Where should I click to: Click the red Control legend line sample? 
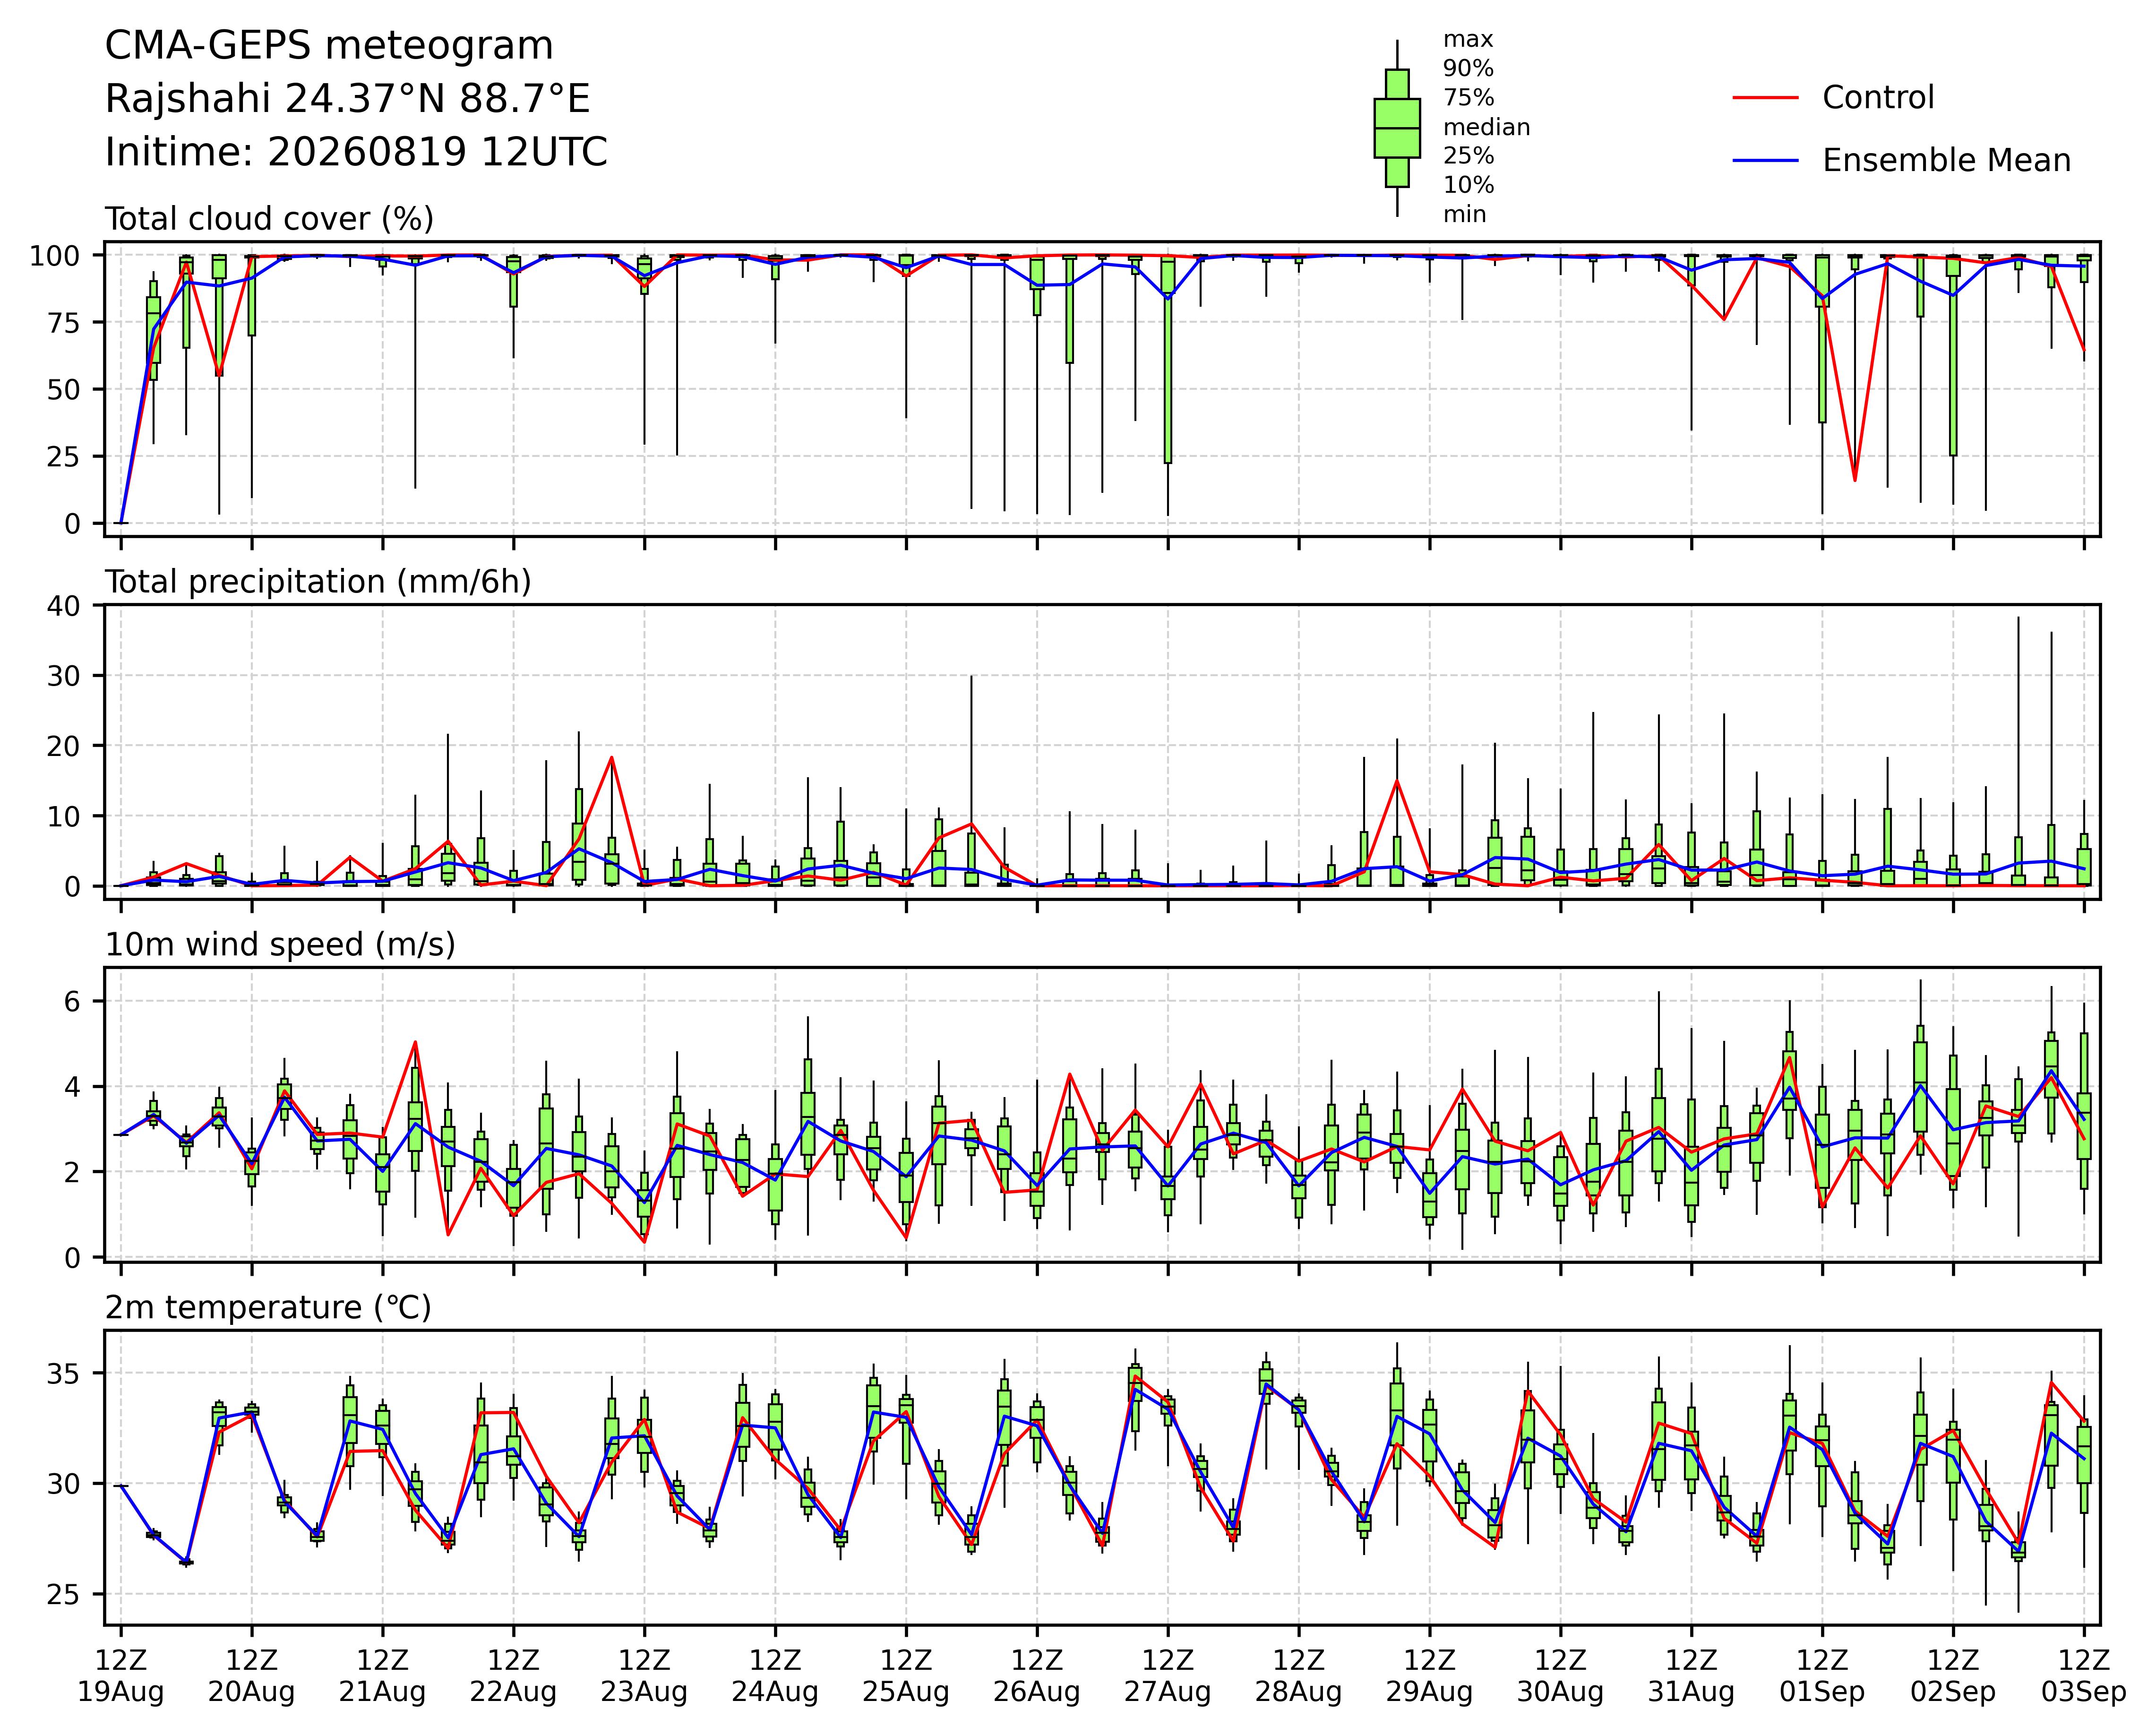(1765, 98)
